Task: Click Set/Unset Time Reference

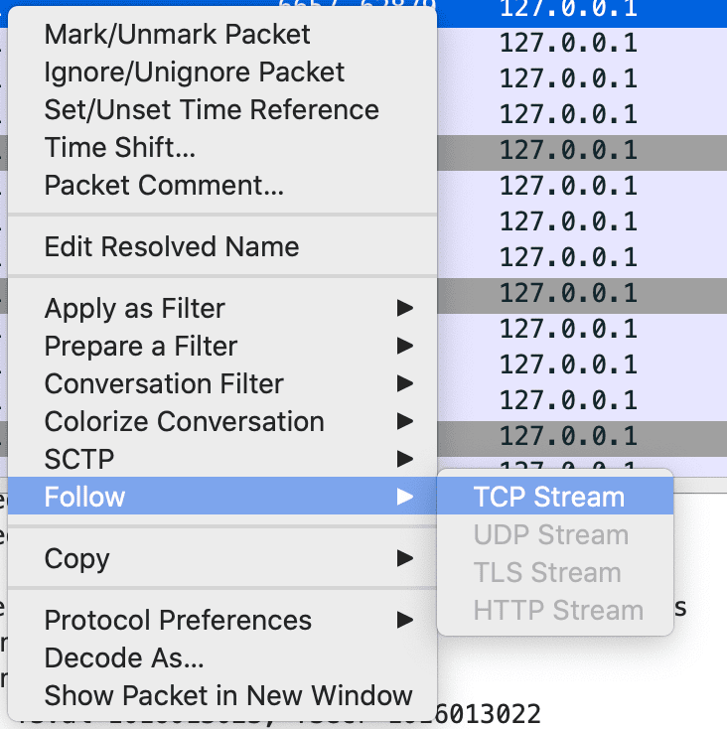Action: tap(212, 109)
